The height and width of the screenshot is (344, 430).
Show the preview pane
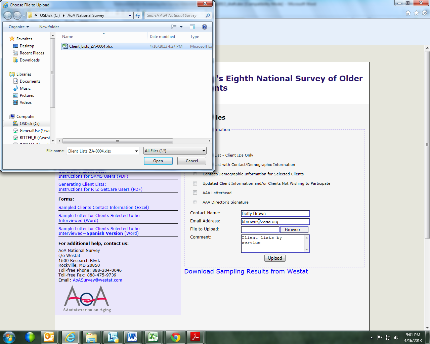(192, 27)
